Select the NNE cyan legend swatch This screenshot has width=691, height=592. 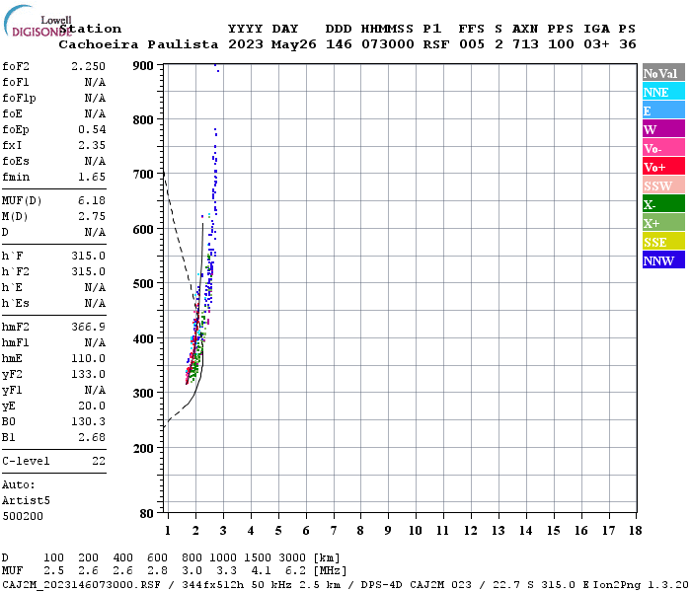point(663,92)
